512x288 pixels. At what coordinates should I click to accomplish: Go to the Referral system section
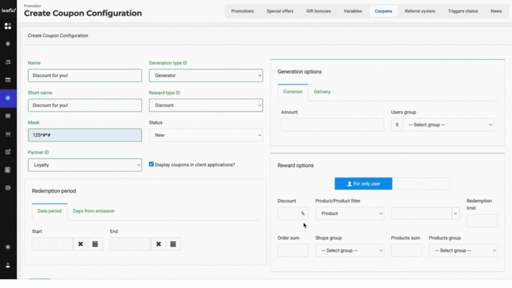pyautogui.click(x=420, y=11)
